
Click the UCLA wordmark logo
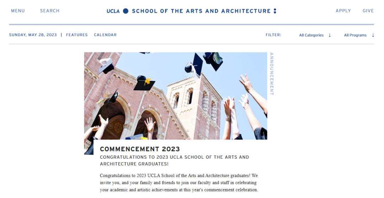pos(113,11)
